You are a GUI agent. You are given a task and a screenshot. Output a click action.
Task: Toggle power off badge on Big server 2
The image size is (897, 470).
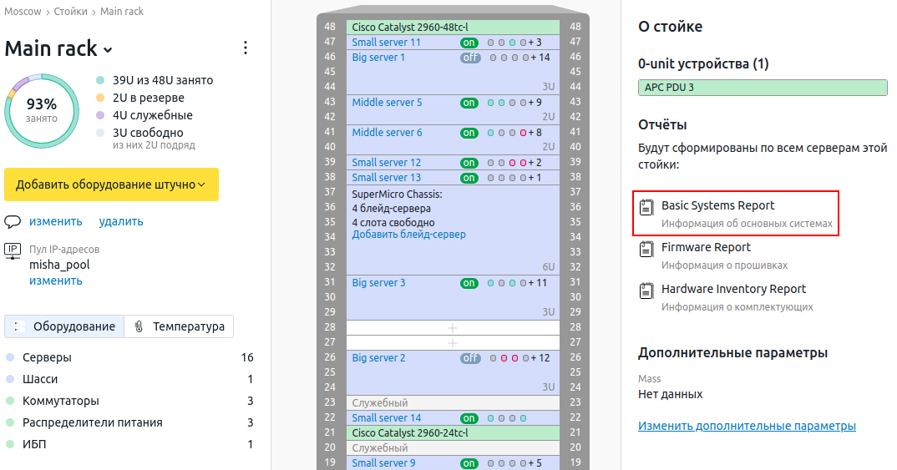coord(470,358)
